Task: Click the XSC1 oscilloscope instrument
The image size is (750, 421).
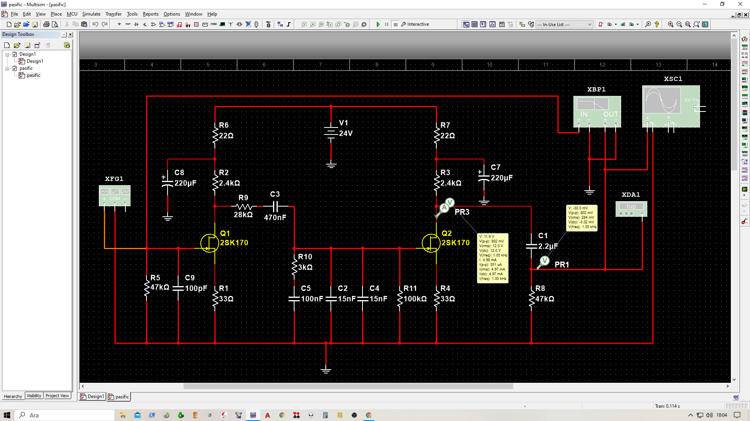Action: [x=671, y=106]
